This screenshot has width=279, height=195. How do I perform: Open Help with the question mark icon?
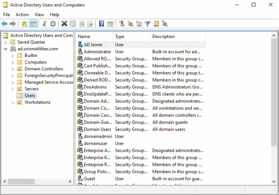point(101,24)
